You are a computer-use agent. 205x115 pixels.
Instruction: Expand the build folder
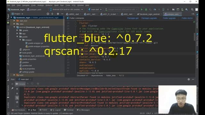pyautogui.click(x=14, y=75)
